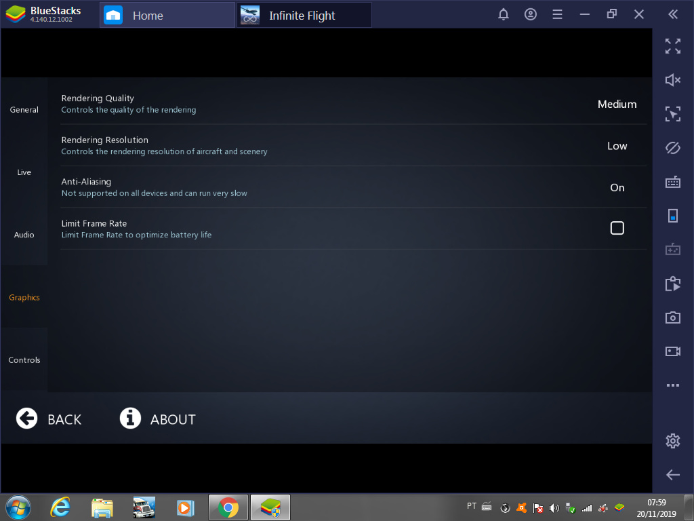Collapse the BlueStacks side toolbar
This screenshot has width=694, height=521.
(673, 15)
